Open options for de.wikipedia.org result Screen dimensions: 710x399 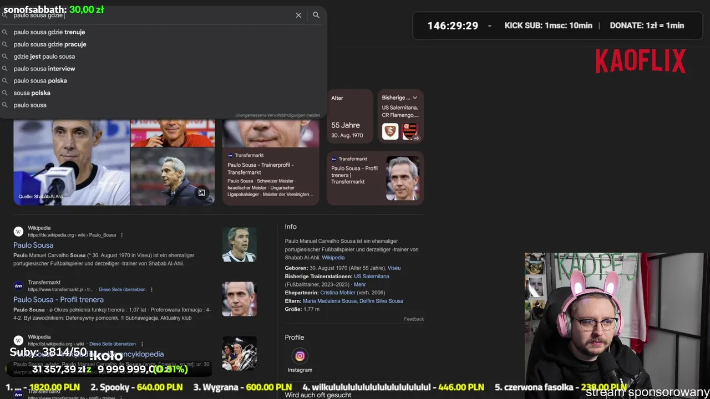122,235
